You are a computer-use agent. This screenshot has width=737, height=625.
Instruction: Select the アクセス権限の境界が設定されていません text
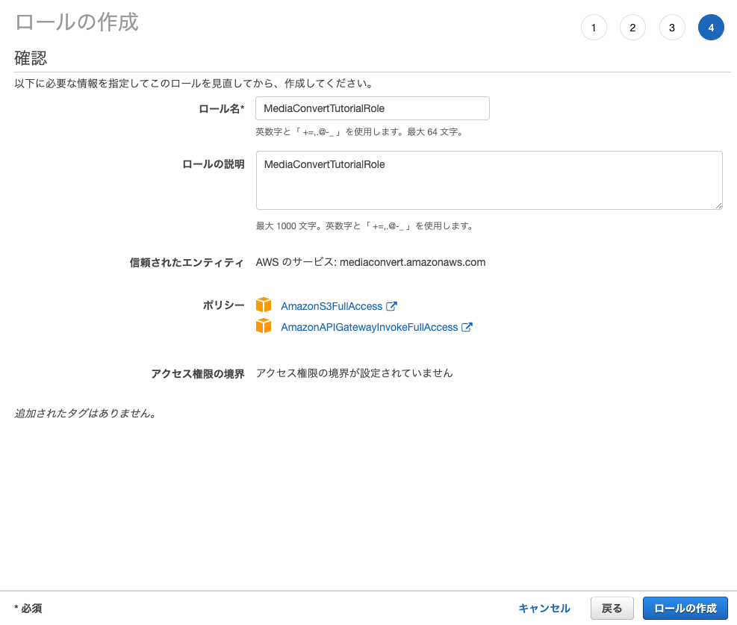(x=355, y=373)
